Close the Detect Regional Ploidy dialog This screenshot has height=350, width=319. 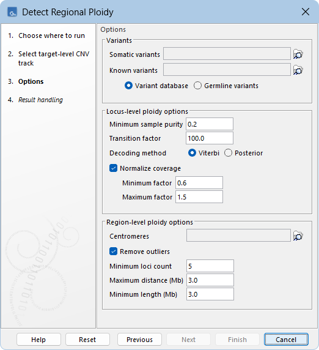pyautogui.click(x=306, y=12)
